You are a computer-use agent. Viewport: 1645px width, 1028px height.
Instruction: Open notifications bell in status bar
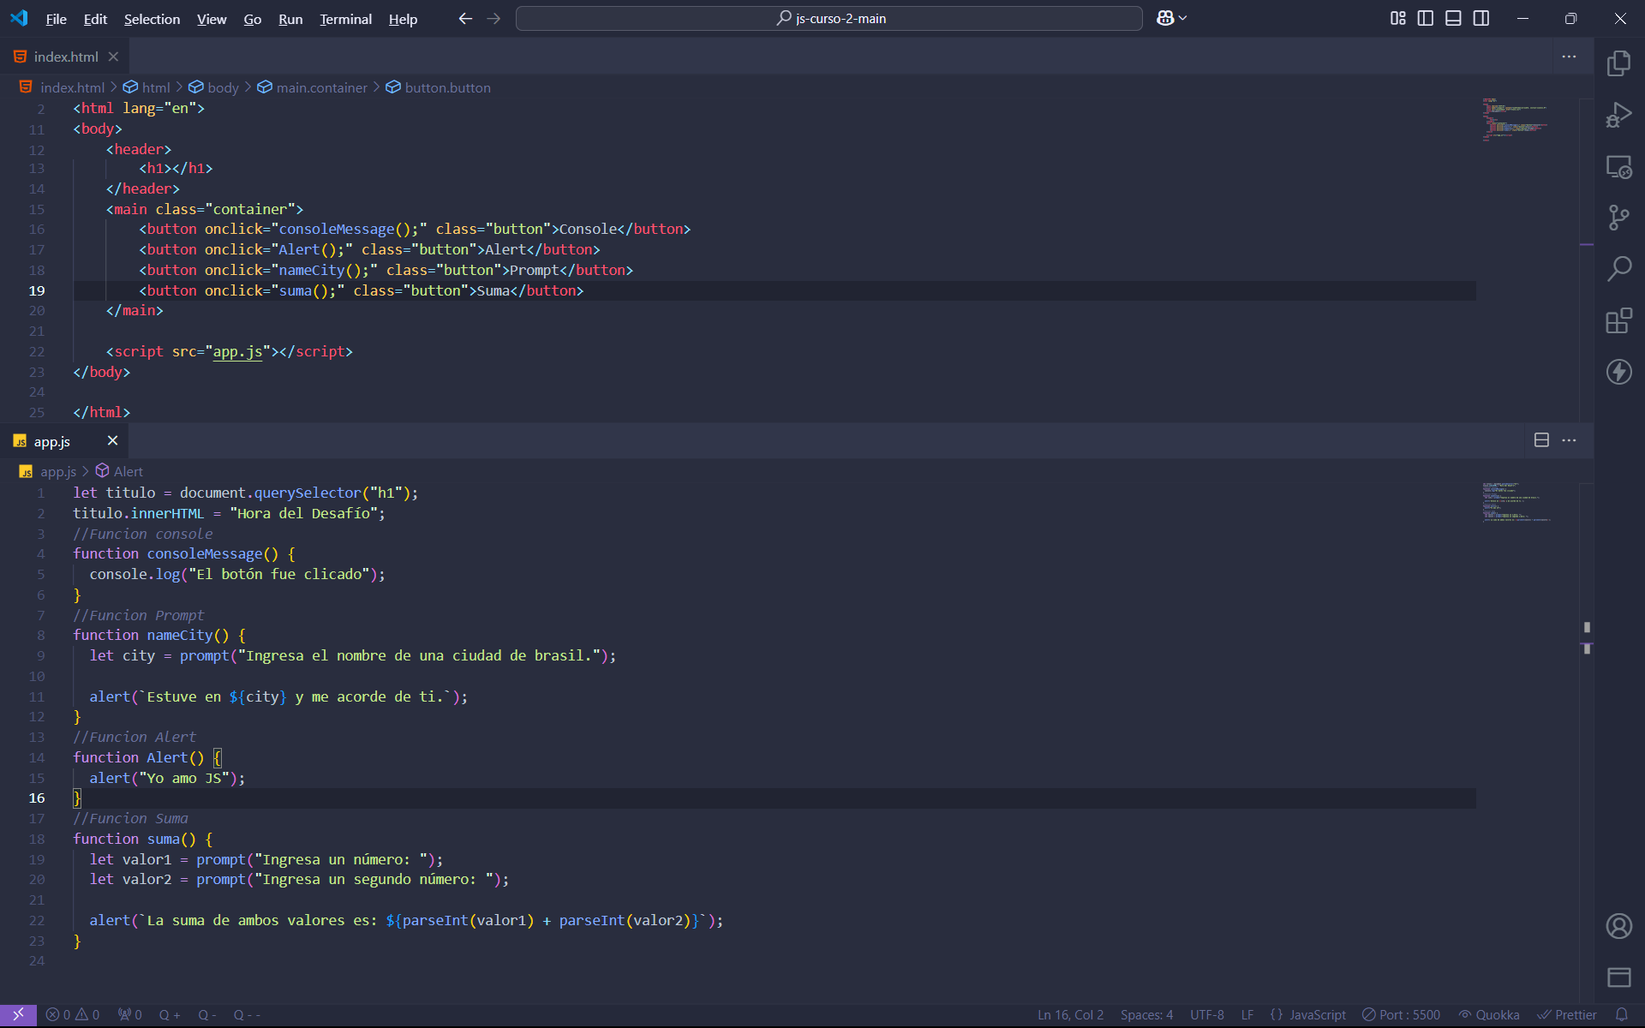point(1621,1015)
